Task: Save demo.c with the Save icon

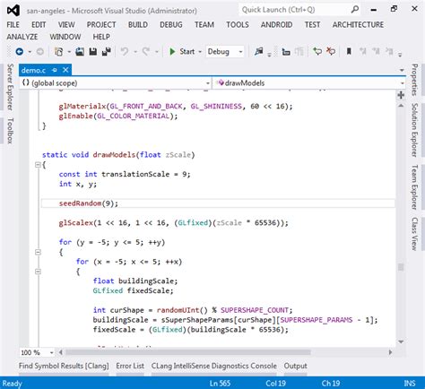Action: [x=93, y=52]
